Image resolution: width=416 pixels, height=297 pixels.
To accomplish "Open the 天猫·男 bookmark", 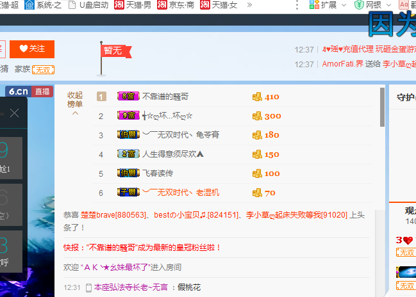I will 133,4.
